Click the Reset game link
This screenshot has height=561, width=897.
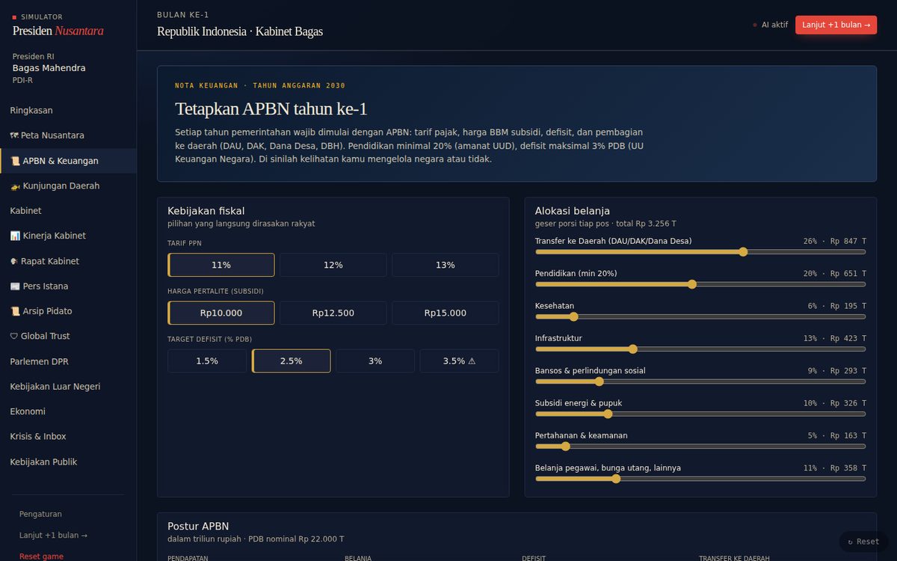(x=41, y=557)
